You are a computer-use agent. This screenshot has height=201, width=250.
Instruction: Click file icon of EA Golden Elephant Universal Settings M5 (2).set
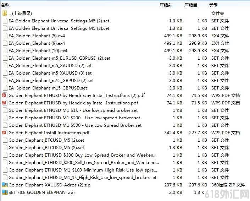click(x=5, y=21)
